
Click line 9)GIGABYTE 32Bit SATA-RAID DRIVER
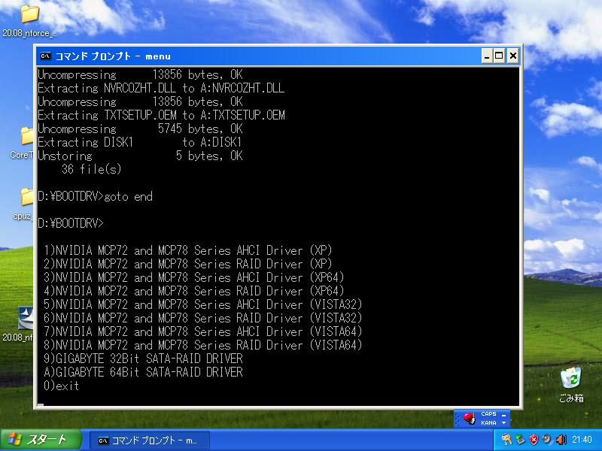[x=143, y=359]
